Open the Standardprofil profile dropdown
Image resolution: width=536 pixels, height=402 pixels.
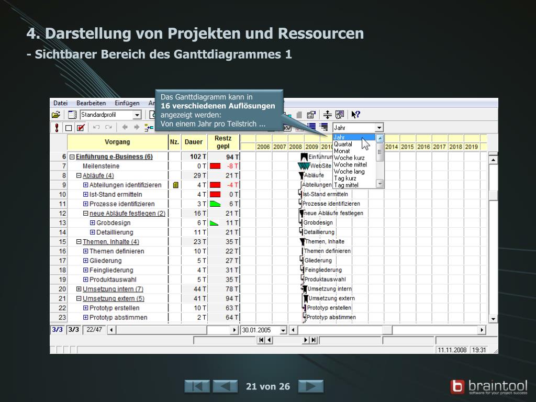click(x=137, y=115)
